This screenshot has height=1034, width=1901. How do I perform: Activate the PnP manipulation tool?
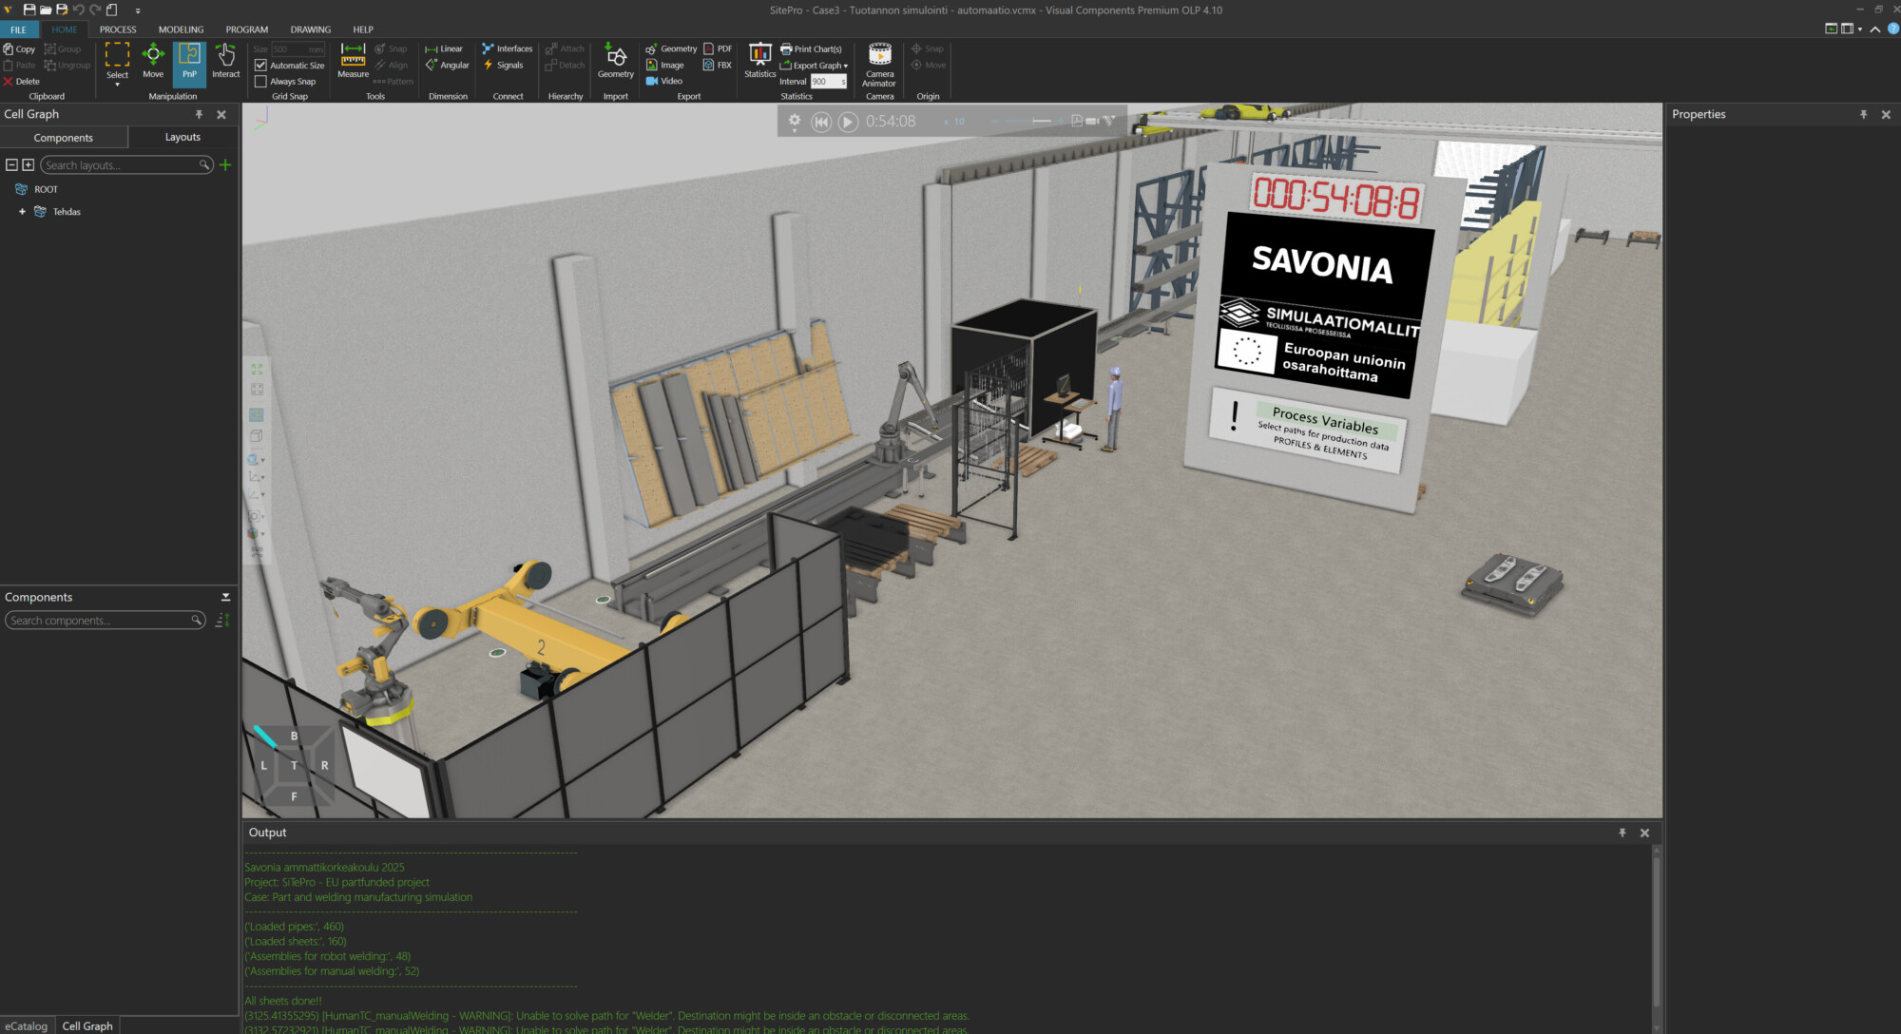pos(189,62)
